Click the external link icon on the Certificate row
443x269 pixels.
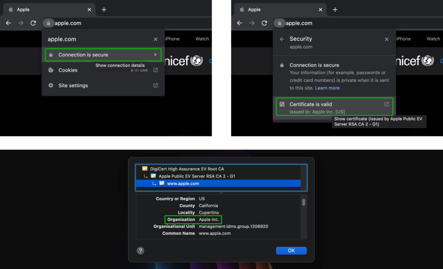pos(387,104)
